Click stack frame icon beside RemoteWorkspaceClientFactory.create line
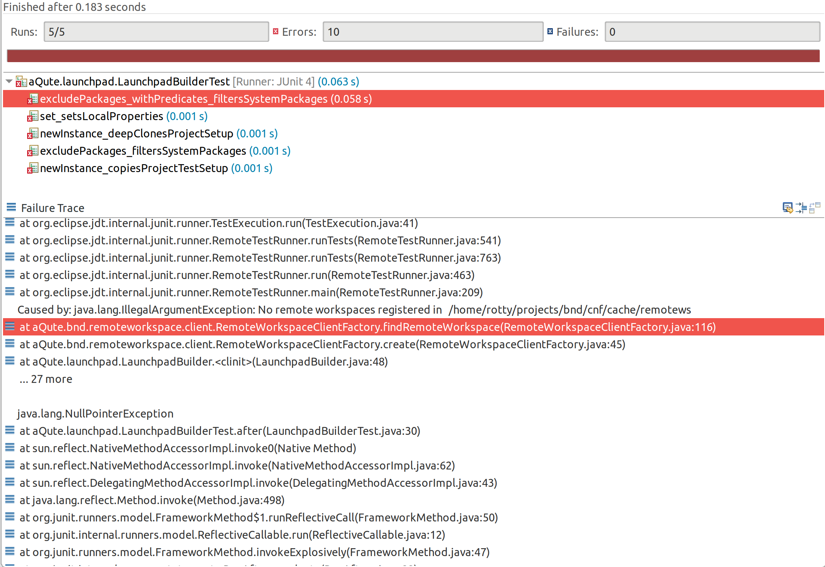The height and width of the screenshot is (567, 825). click(10, 344)
